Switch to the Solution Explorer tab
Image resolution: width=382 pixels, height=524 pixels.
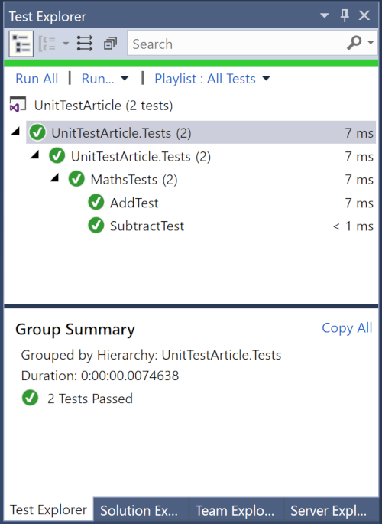(x=141, y=510)
